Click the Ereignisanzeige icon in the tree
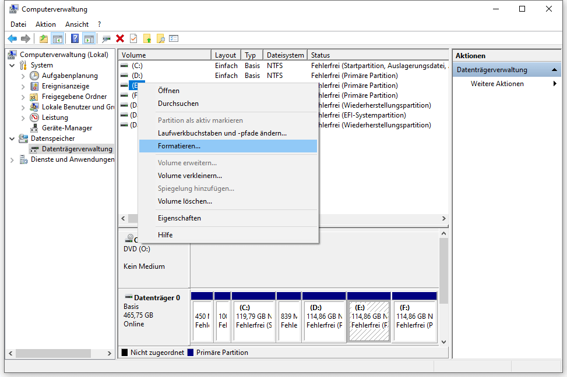This screenshot has height=377, width=567. (35, 86)
